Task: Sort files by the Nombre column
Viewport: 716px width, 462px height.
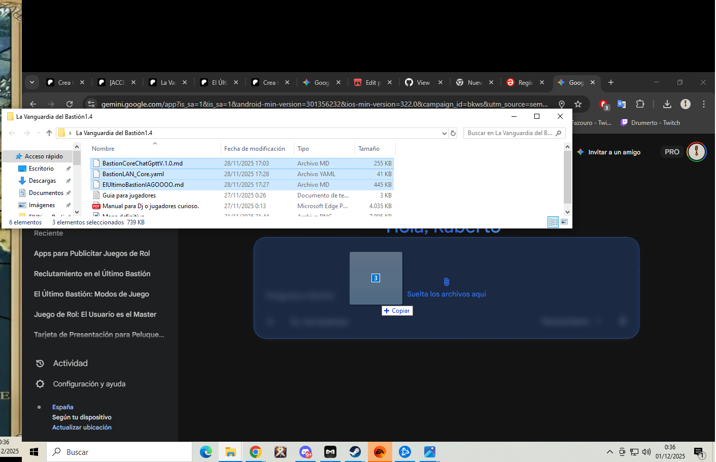Action: click(x=103, y=149)
